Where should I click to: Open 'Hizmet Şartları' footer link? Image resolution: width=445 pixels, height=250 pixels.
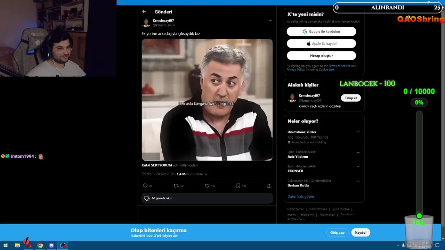(x=296, y=209)
